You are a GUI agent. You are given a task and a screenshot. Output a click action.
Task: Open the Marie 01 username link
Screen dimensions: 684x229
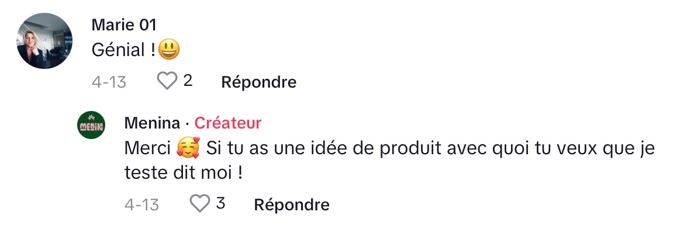[124, 25]
